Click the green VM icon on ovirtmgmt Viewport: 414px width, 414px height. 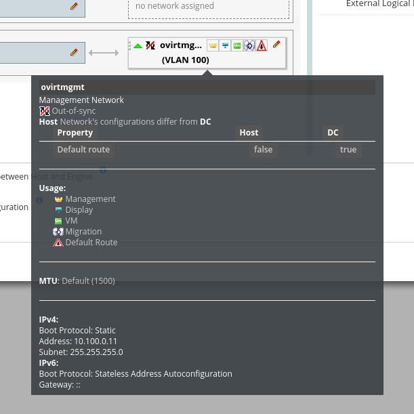pos(236,45)
